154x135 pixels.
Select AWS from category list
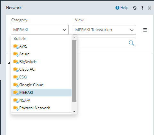(x=41, y=46)
